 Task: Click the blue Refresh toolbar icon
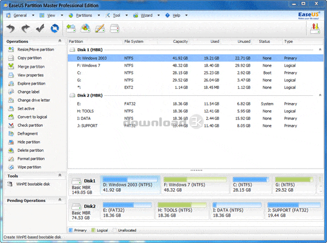coord(55,28)
